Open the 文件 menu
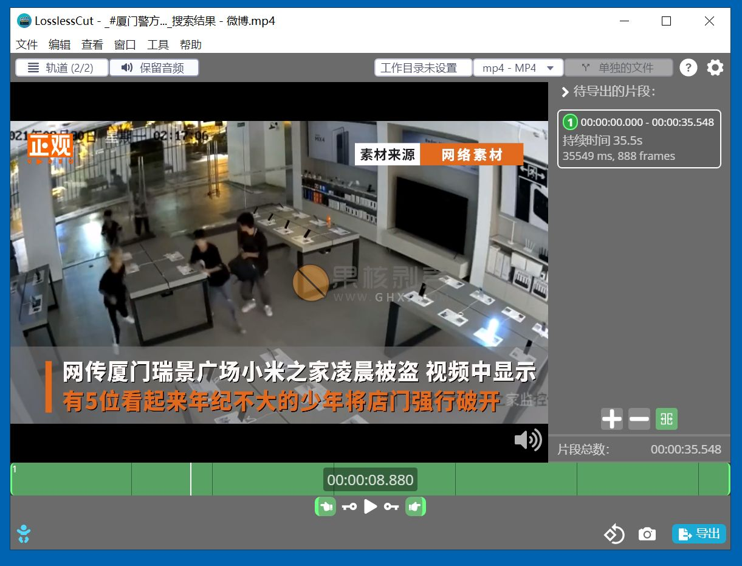 [x=27, y=44]
